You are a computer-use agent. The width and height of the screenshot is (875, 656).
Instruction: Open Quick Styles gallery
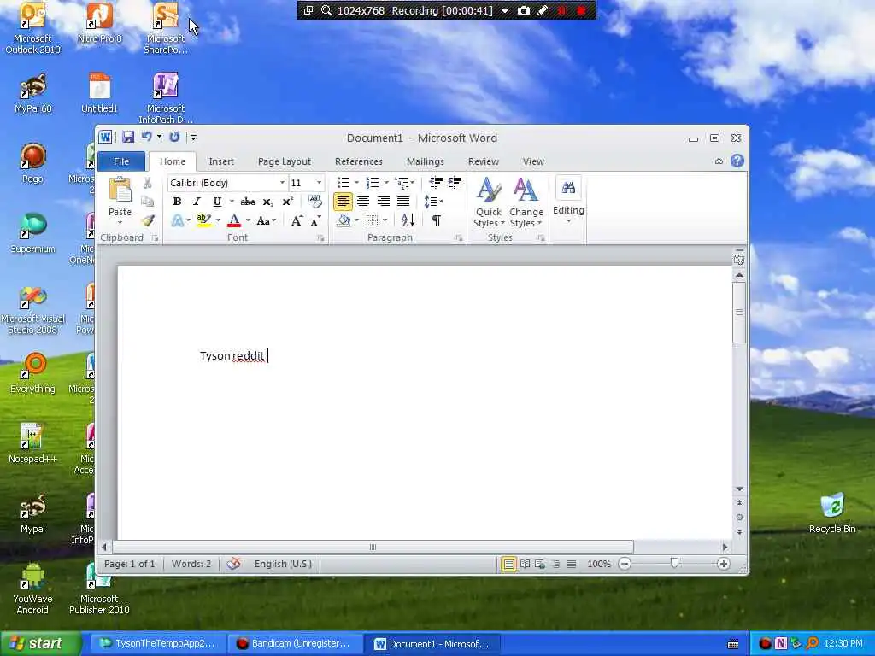[489, 202]
